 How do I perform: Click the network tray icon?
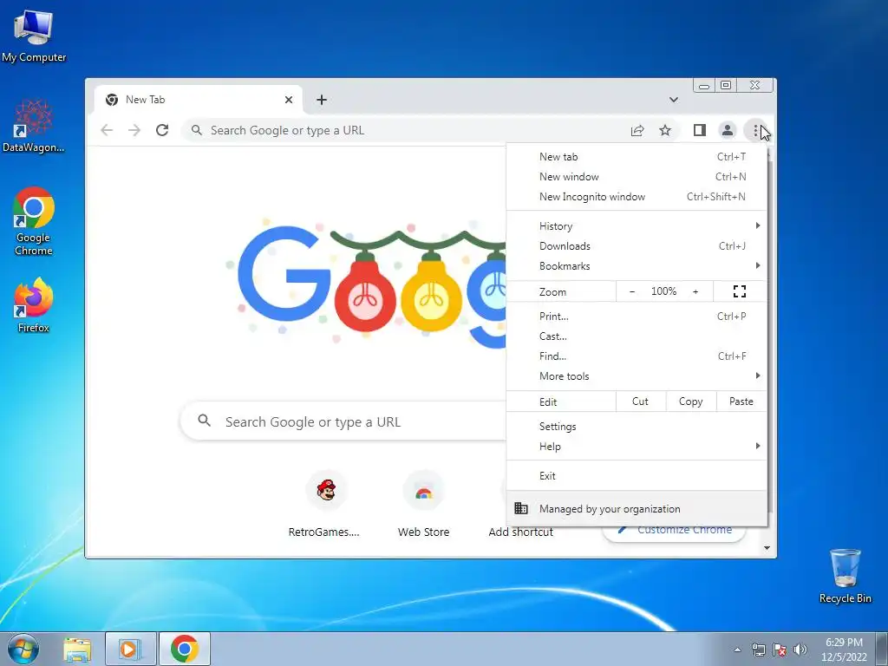[x=758, y=650]
